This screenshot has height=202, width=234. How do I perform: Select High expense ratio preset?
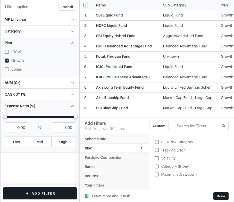[x=63, y=142]
